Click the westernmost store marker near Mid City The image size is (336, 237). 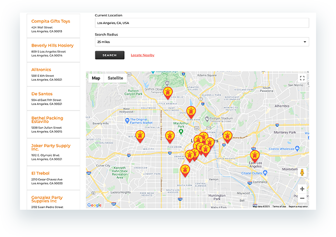[140, 135]
